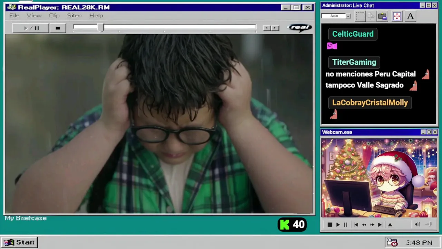Click the Webcam.exe stop button
442x249 pixels.
point(330,225)
